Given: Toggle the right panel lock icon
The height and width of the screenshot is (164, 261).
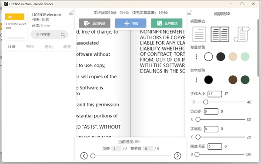Looking at the screenshot, I should tap(190, 13).
